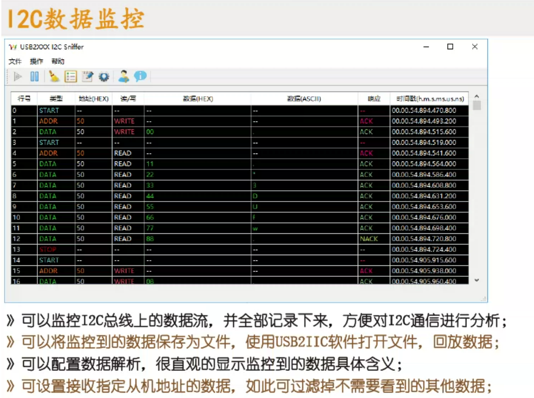
Task: Clear captured data with the broom icon
Action: 54,77
